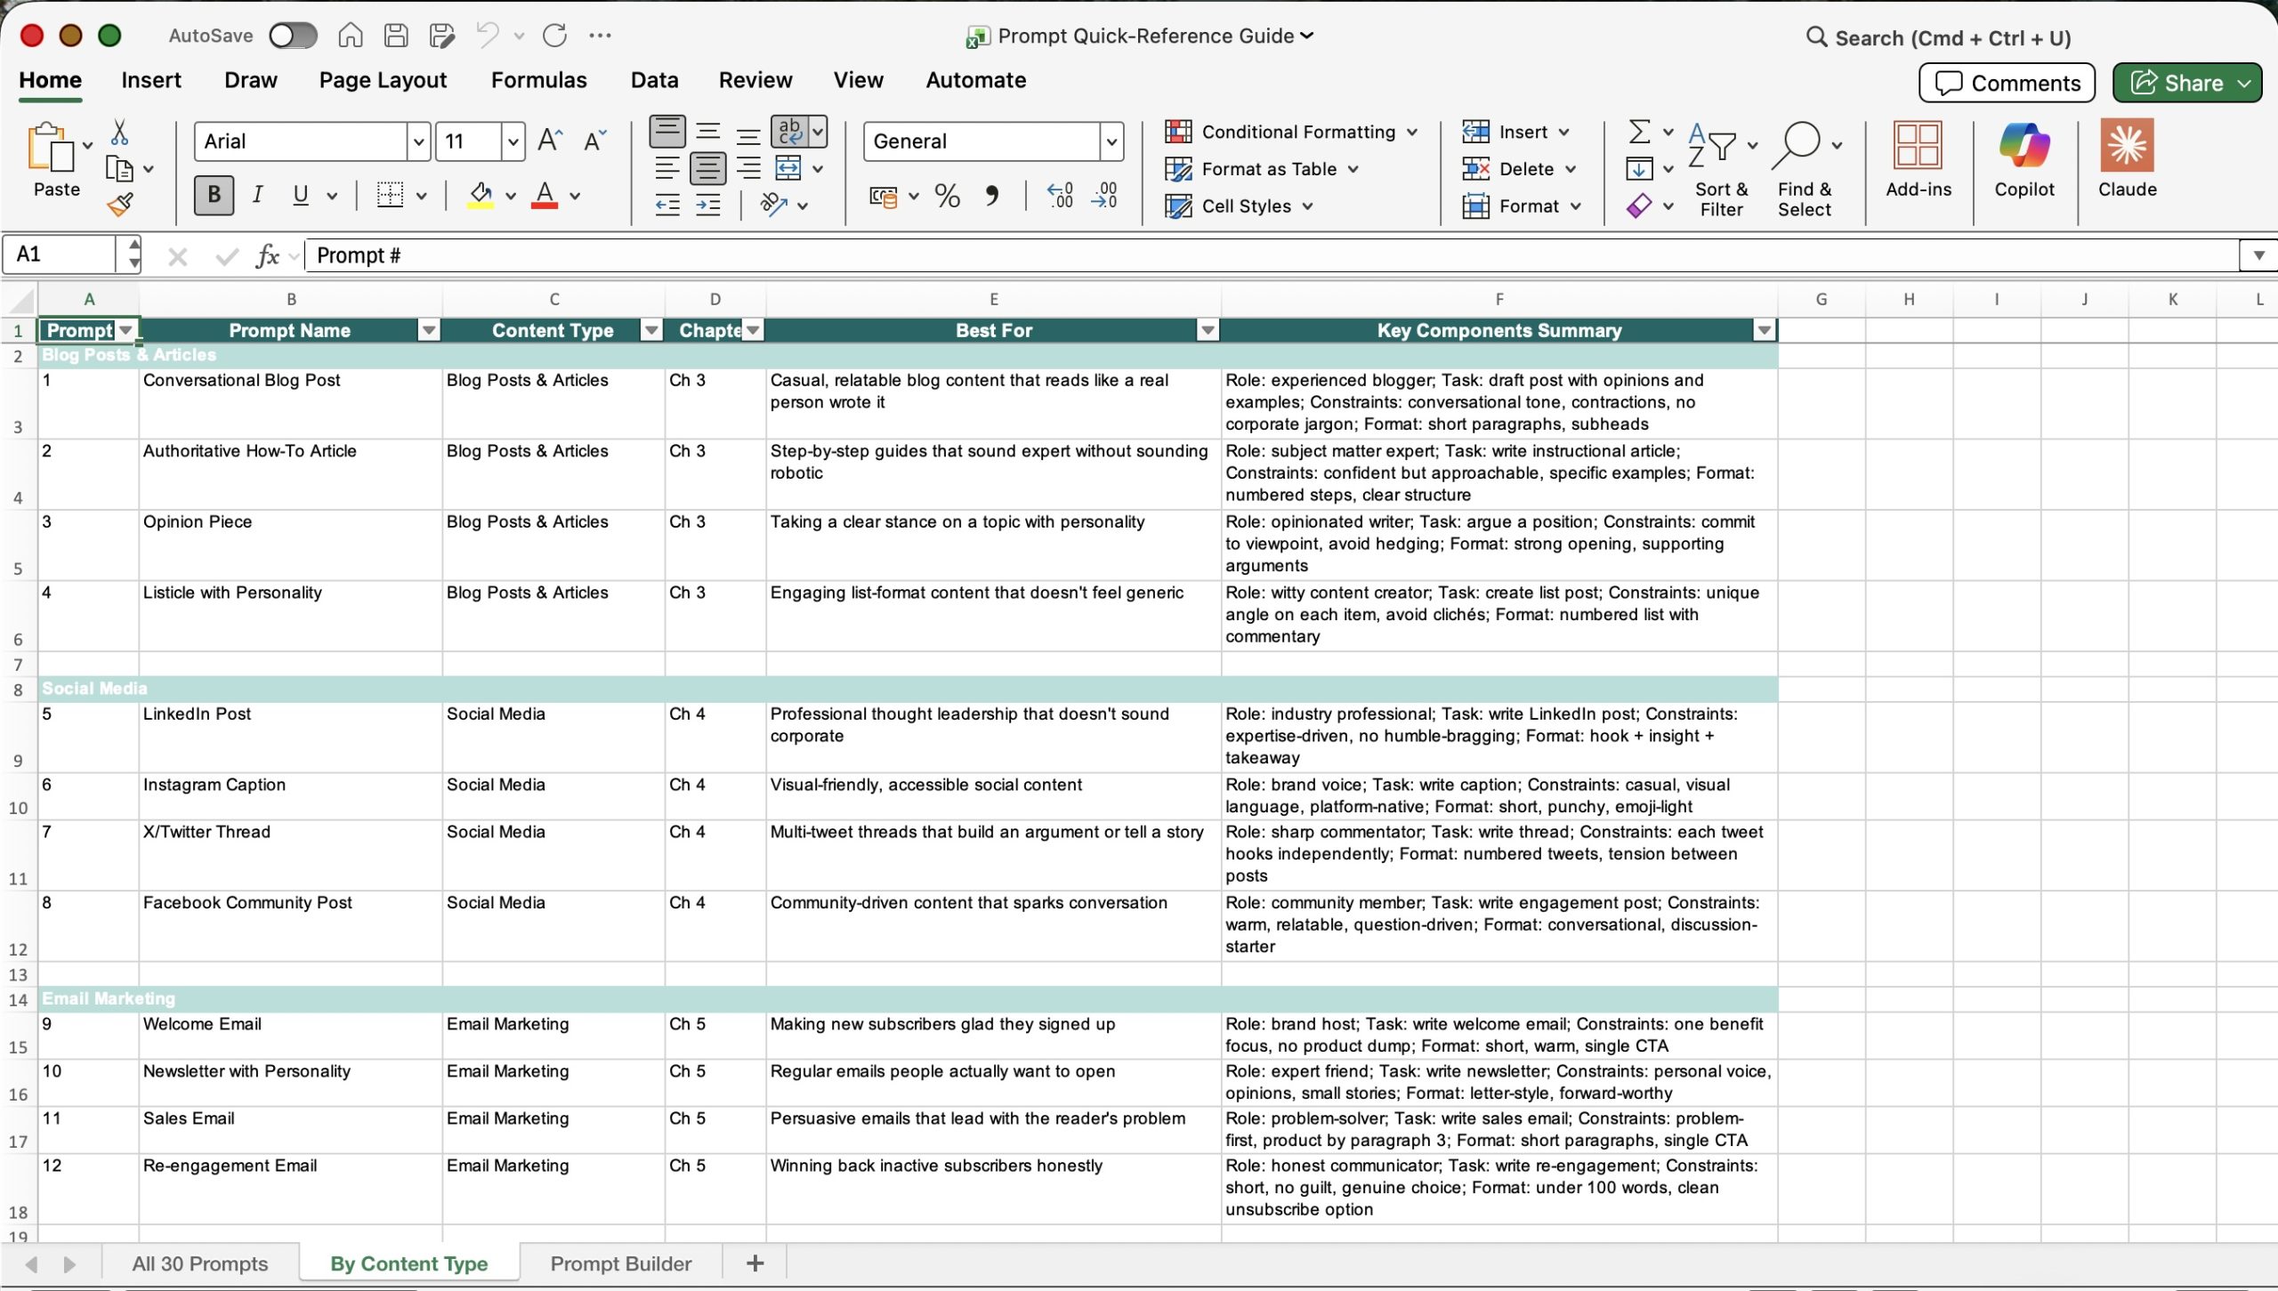2278x1291 pixels.
Task: Toggle italic formatting
Action: [257, 195]
